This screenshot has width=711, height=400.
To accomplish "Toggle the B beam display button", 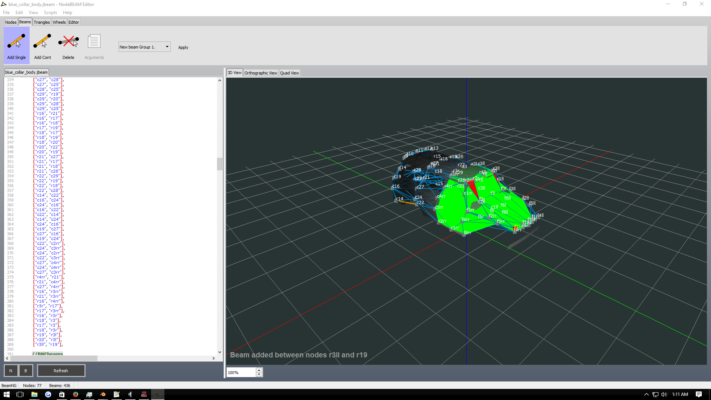I will click(x=26, y=371).
